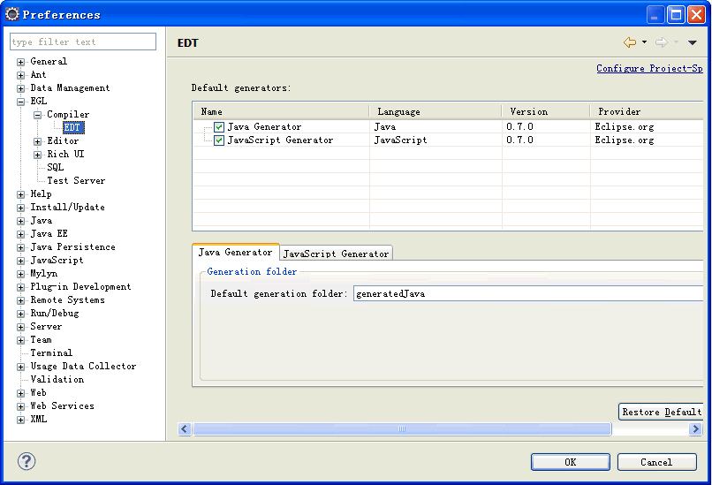
Task: Click the Restore Defaults button
Action: (x=661, y=412)
